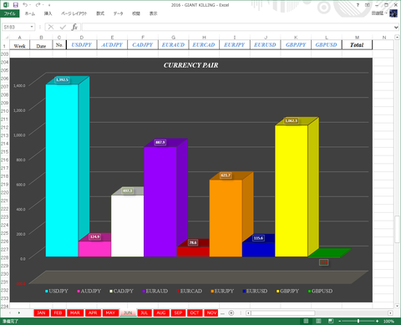This screenshot has width=401, height=325.
Task: Click the Save icon in quick access toolbar
Action: (16, 5)
